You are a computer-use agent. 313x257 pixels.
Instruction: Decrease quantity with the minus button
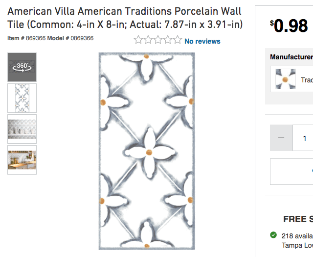281,138
